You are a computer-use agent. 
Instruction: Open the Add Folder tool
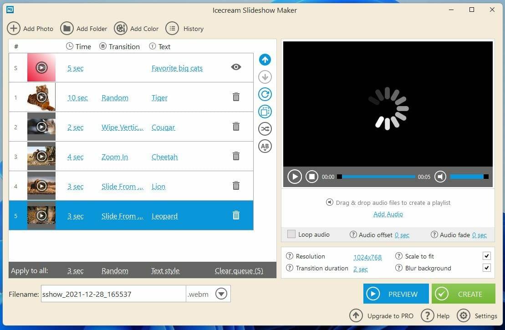[x=84, y=28]
